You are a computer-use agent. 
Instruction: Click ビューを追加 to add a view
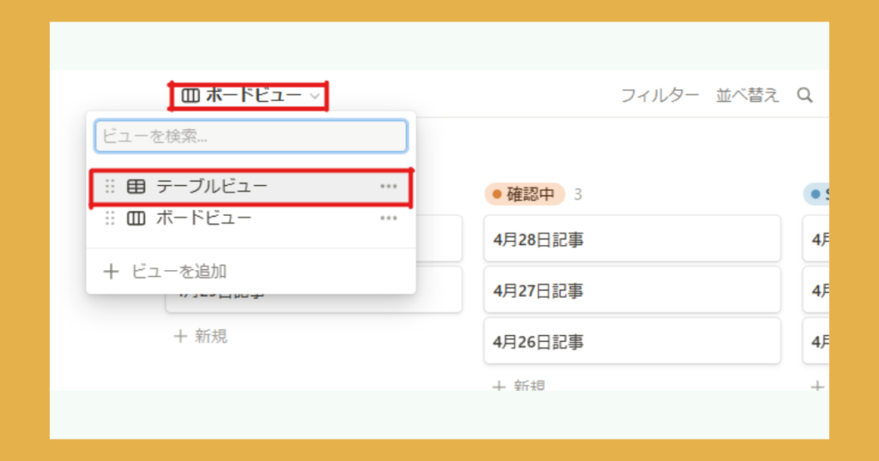point(179,272)
